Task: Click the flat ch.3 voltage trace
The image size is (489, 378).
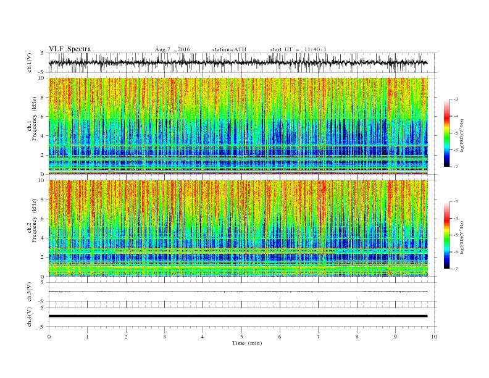Action: [238, 292]
